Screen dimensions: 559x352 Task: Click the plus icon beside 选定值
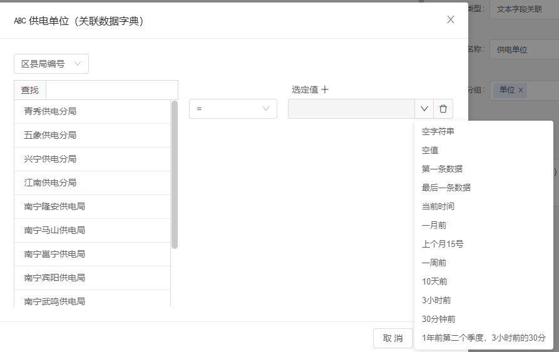click(325, 89)
